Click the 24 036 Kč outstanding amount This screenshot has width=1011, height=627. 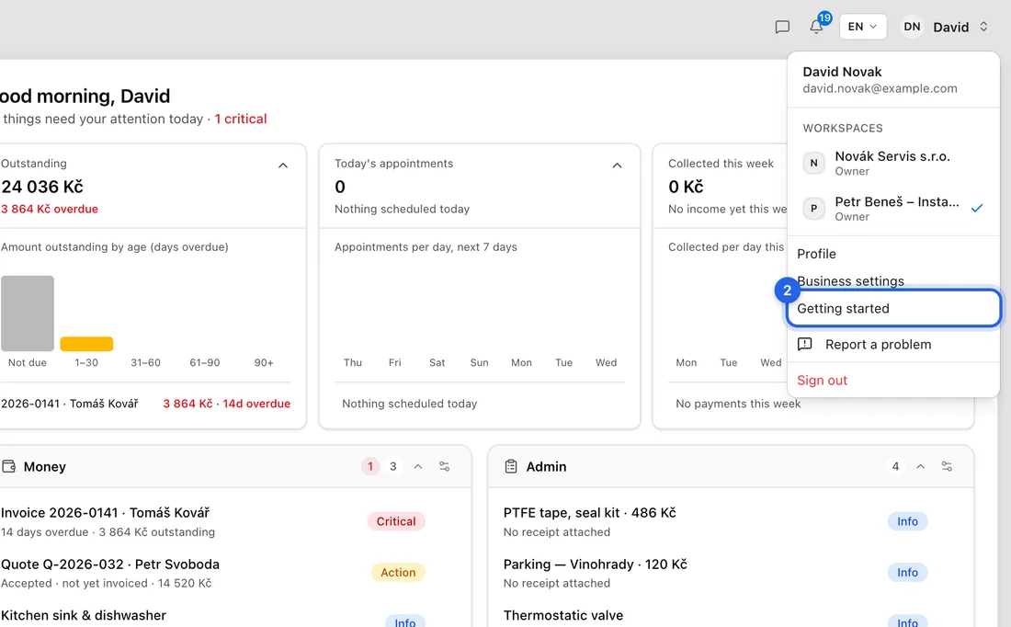tap(42, 187)
